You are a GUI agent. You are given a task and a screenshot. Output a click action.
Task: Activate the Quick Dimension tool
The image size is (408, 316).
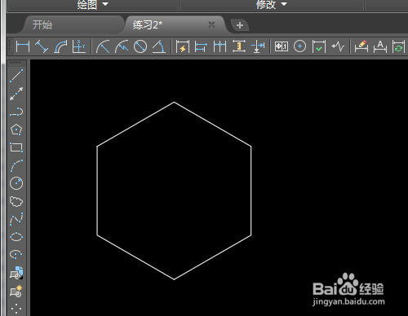point(183,46)
